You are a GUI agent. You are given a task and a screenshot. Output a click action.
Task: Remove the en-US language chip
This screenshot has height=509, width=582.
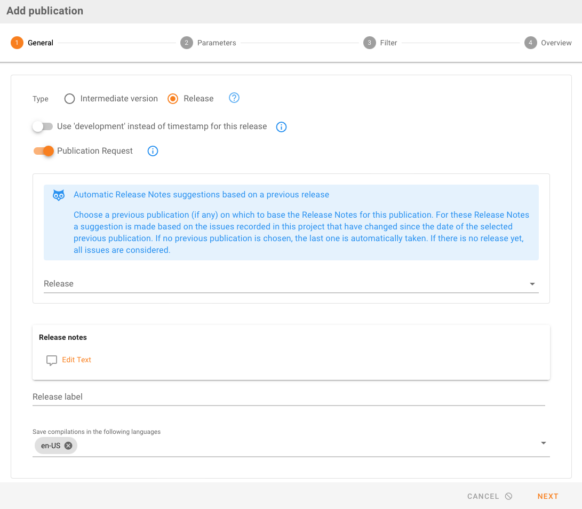click(x=68, y=446)
